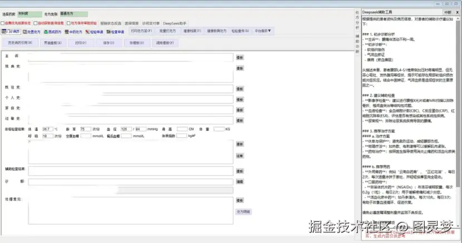This screenshot has height=243, width=462.
Task: Click the 历史病历引用 button
Action: (x=19, y=43)
